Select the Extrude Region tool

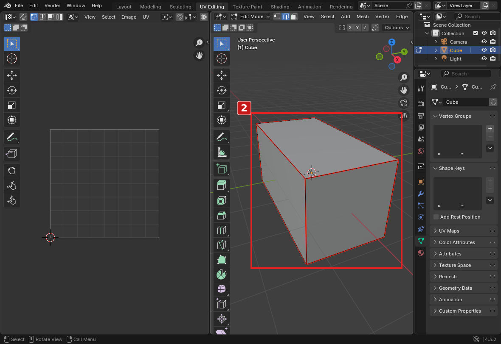pos(222,185)
